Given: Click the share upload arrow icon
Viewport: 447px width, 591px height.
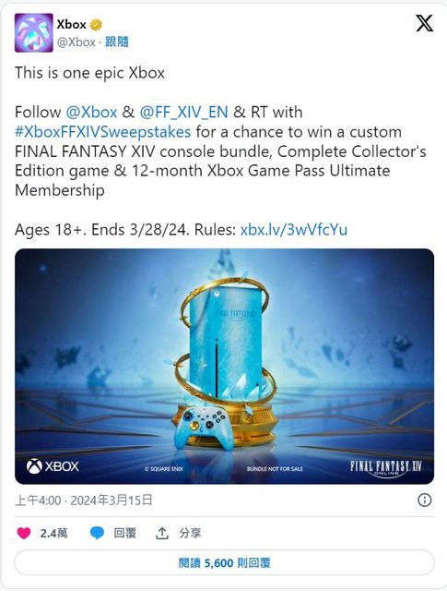Looking at the screenshot, I should tap(162, 533).
